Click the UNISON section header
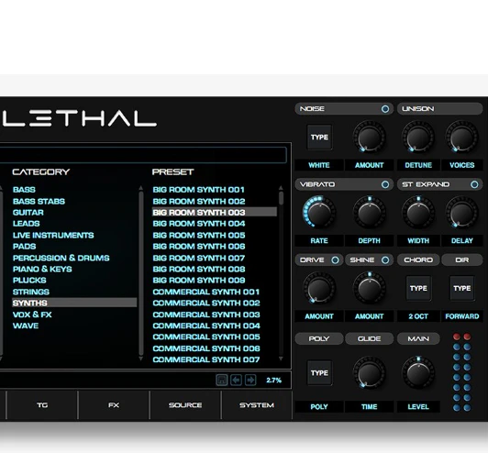Image resolution: width=488 pixels, height=453 pixels. [x=439, y=109]
